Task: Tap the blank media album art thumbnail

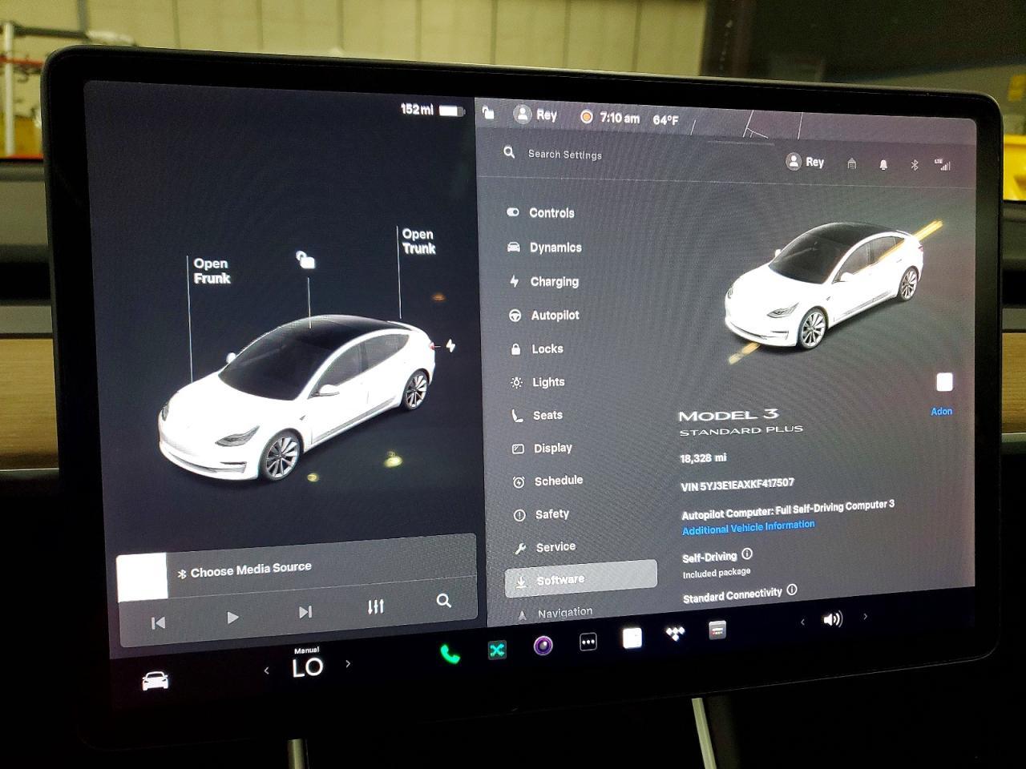Action: 143,576
